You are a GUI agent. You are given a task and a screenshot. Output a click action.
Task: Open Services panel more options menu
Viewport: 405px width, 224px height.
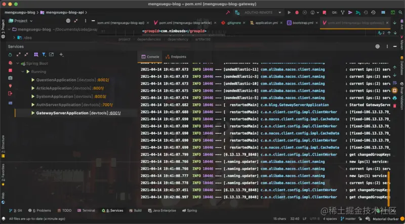pyautogui.click(x=387, y=47)
